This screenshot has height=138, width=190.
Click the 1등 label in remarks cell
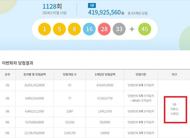tap(174, 104)
